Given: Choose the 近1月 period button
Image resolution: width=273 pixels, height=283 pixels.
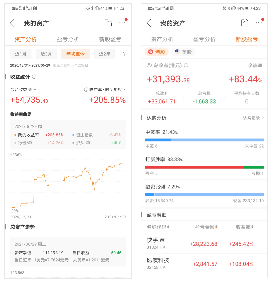Looking at the screenshot, I should (21, 54).
